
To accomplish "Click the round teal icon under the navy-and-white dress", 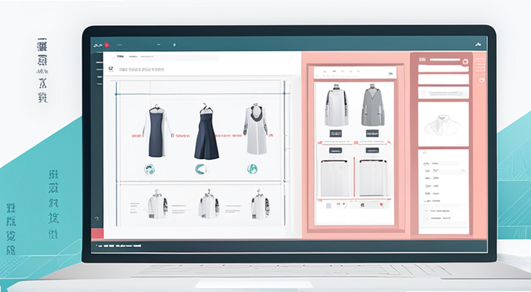I will click(x=149, y=169).
